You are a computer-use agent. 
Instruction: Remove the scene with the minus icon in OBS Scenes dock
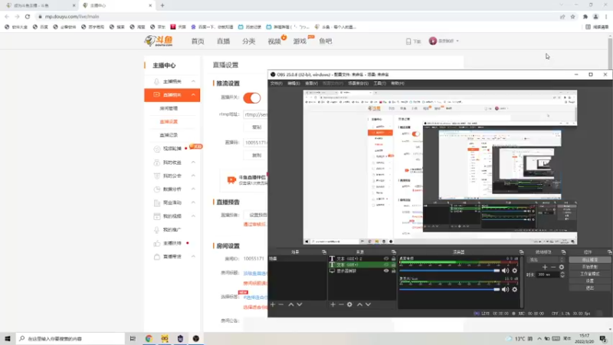click(280, 304)
